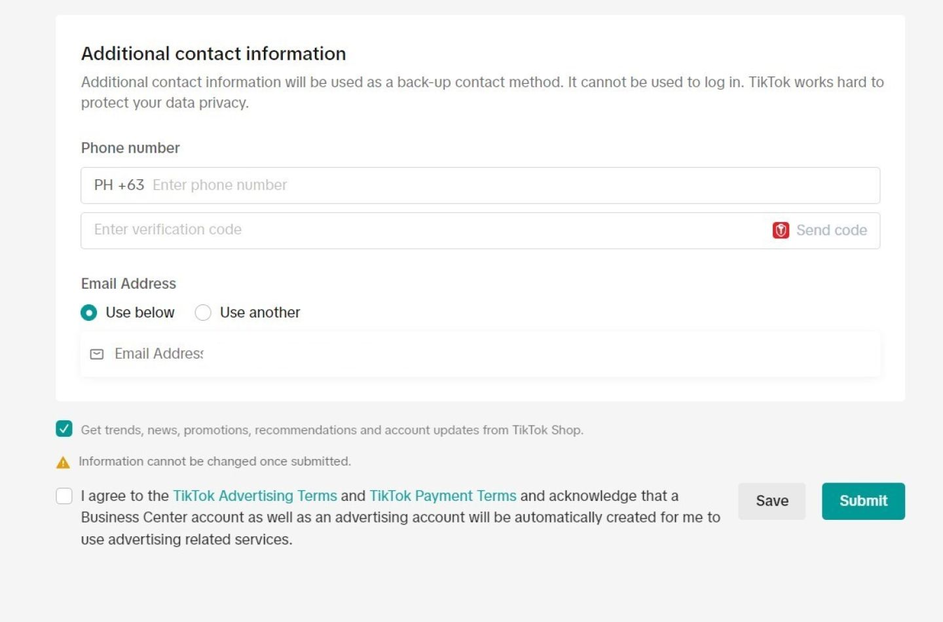Click the "Email Address" section label above the radio buttons
The height and width of the screenshot is (622, 943).
coord(128,284)
